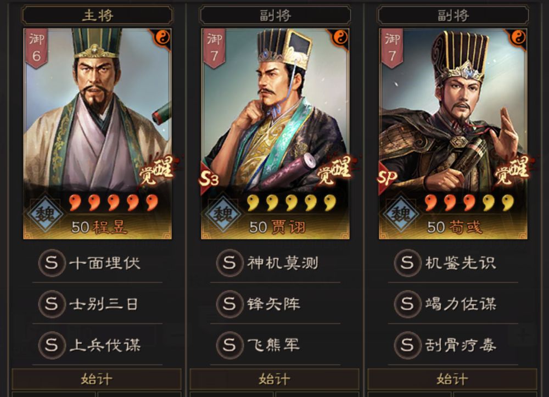549x397 pixels.
Task: Tap the 御 6 cost flag on 程昱
Action: click(36, 48)
